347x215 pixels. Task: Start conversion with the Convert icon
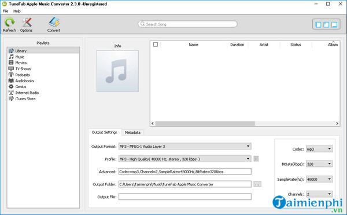[x=54, y=23]
